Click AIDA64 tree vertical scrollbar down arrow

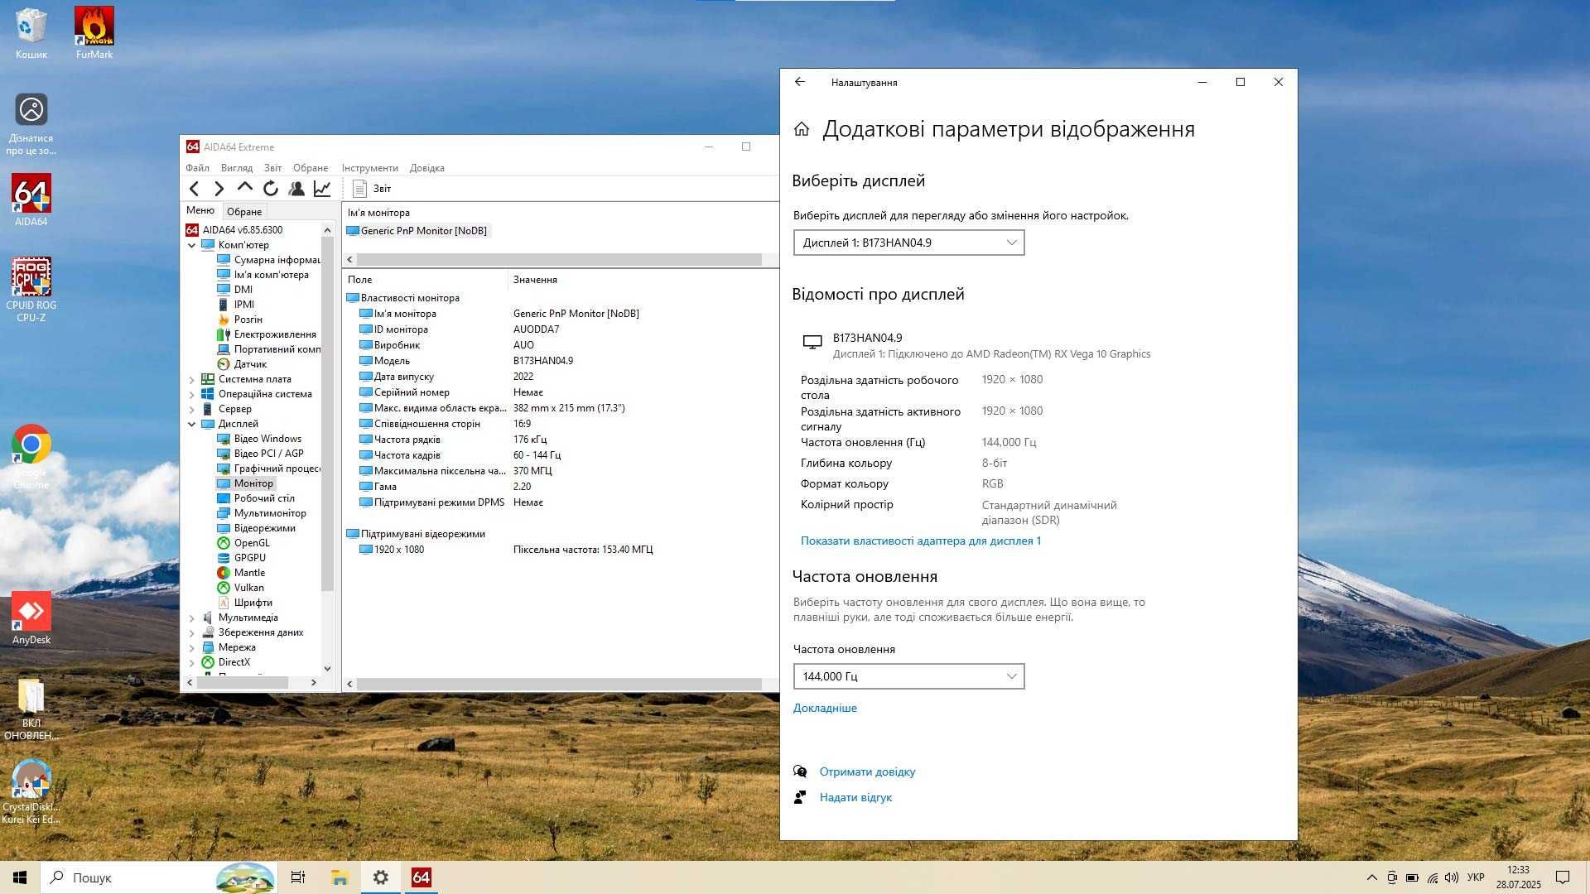[327, 668]
